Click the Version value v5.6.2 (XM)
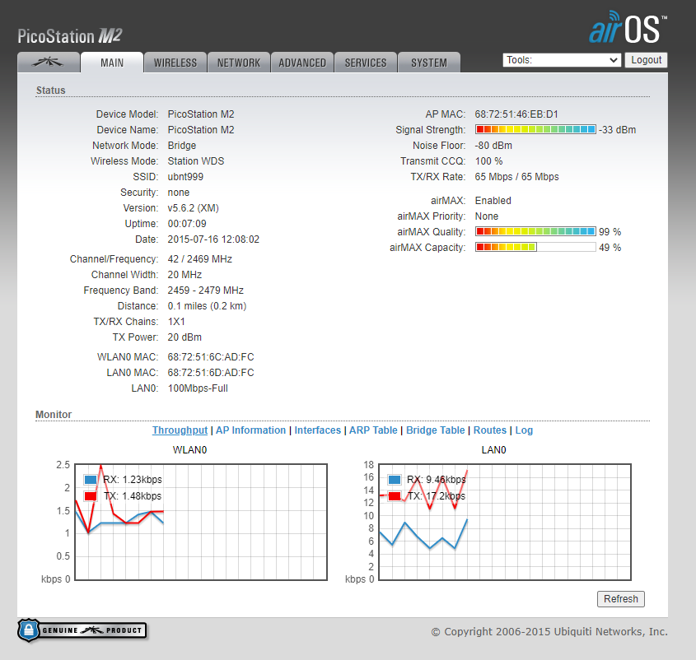The width and height of the screenshot is (696, 660). click(193, 208)
